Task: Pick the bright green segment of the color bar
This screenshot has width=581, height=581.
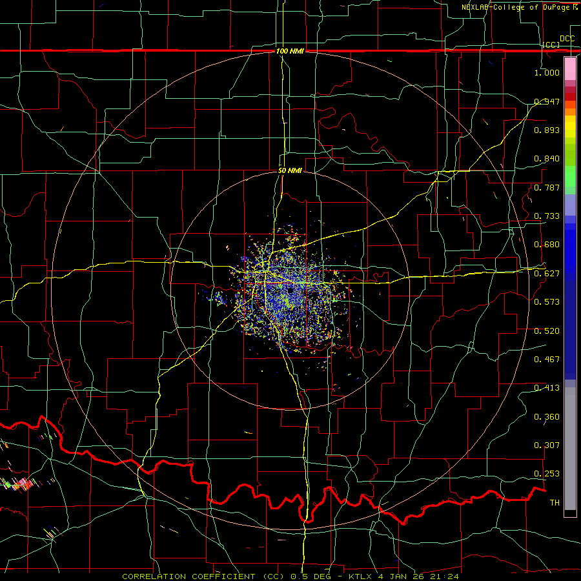Action: click(x=570, y=176)
